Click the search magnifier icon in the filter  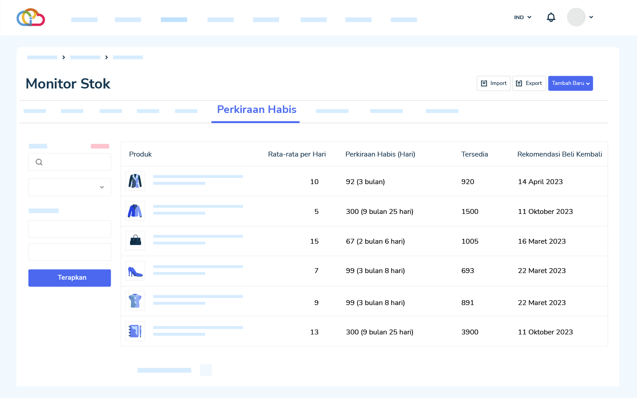(x=39, y=162)
